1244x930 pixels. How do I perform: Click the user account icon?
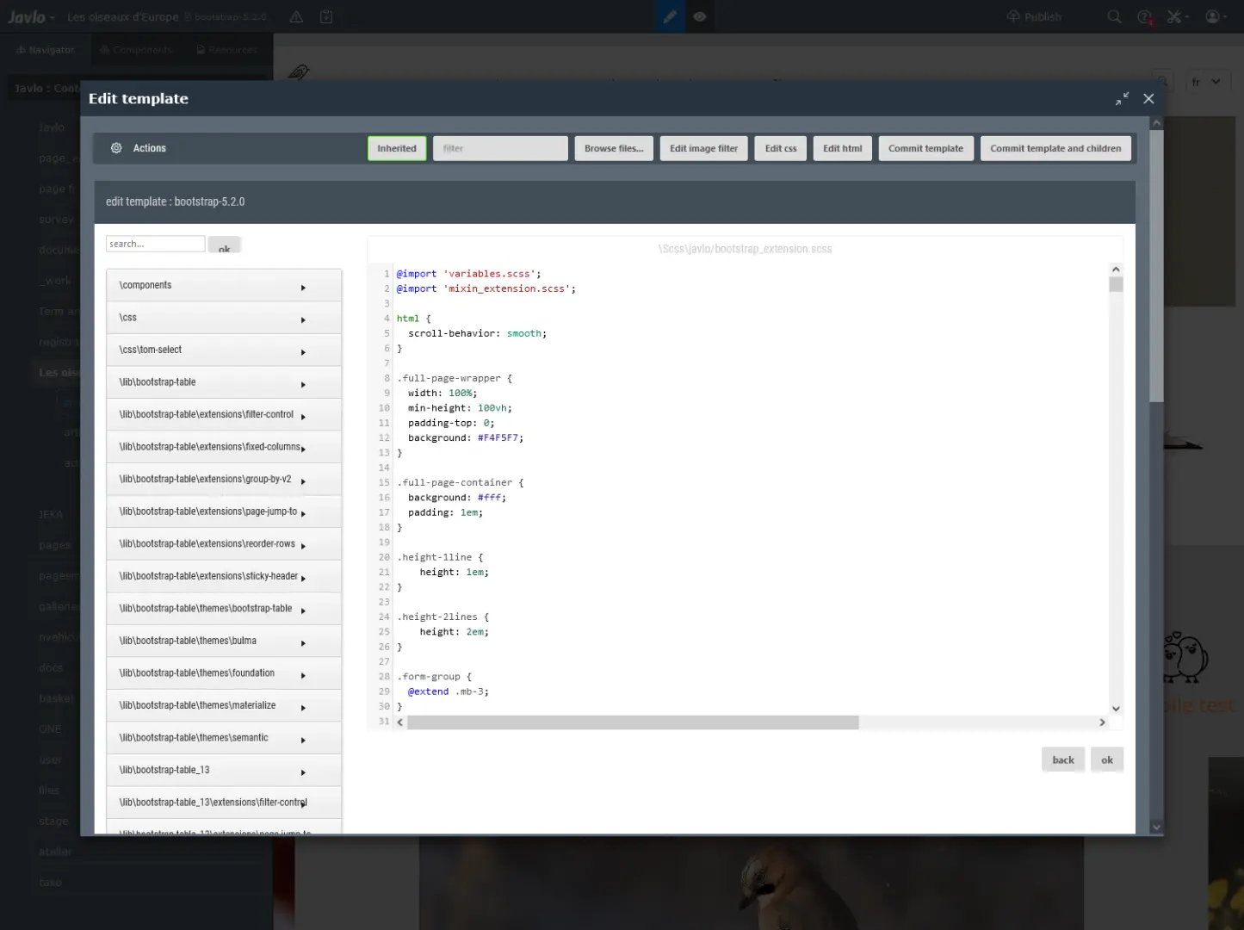(1212, 16)
